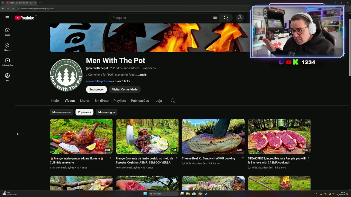Viewport: 351px width, 197px height.
Task: Open options for Frango Crocante video
Action: [x=177, y=159]
